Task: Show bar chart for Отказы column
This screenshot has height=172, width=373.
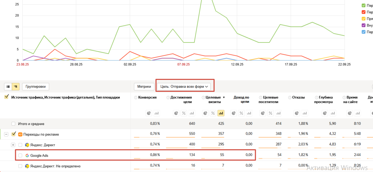Action: coord(305,113)
